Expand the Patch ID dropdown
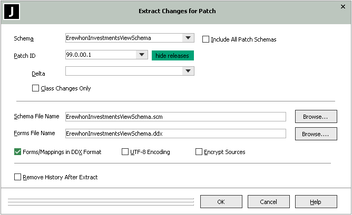352x215 pixels. click(x=141, y=55)
